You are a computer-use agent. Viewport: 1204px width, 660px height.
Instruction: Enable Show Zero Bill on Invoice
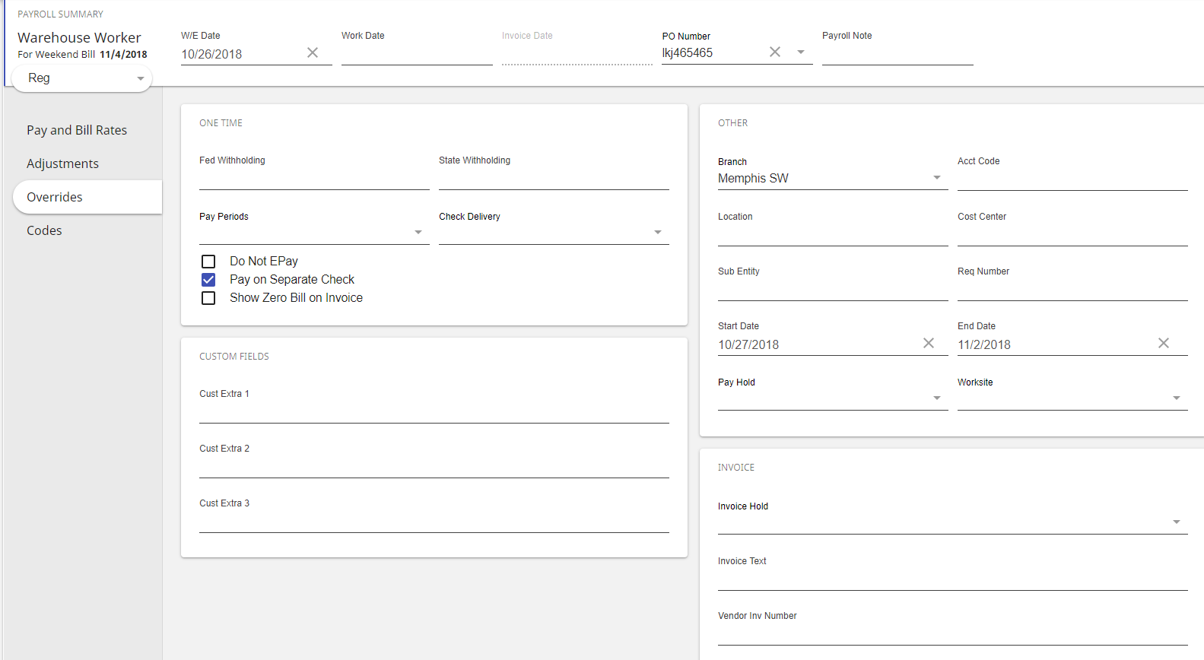[208, 298]
